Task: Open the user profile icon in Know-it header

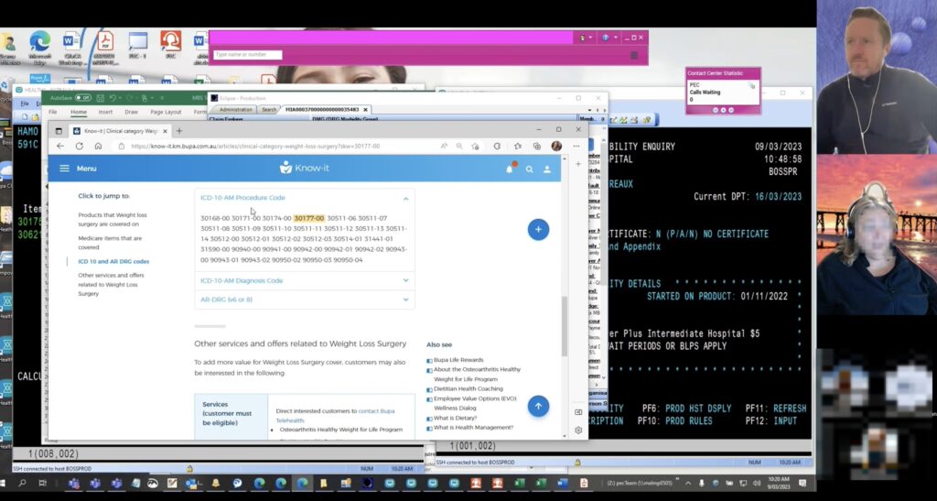Action: 547,169
